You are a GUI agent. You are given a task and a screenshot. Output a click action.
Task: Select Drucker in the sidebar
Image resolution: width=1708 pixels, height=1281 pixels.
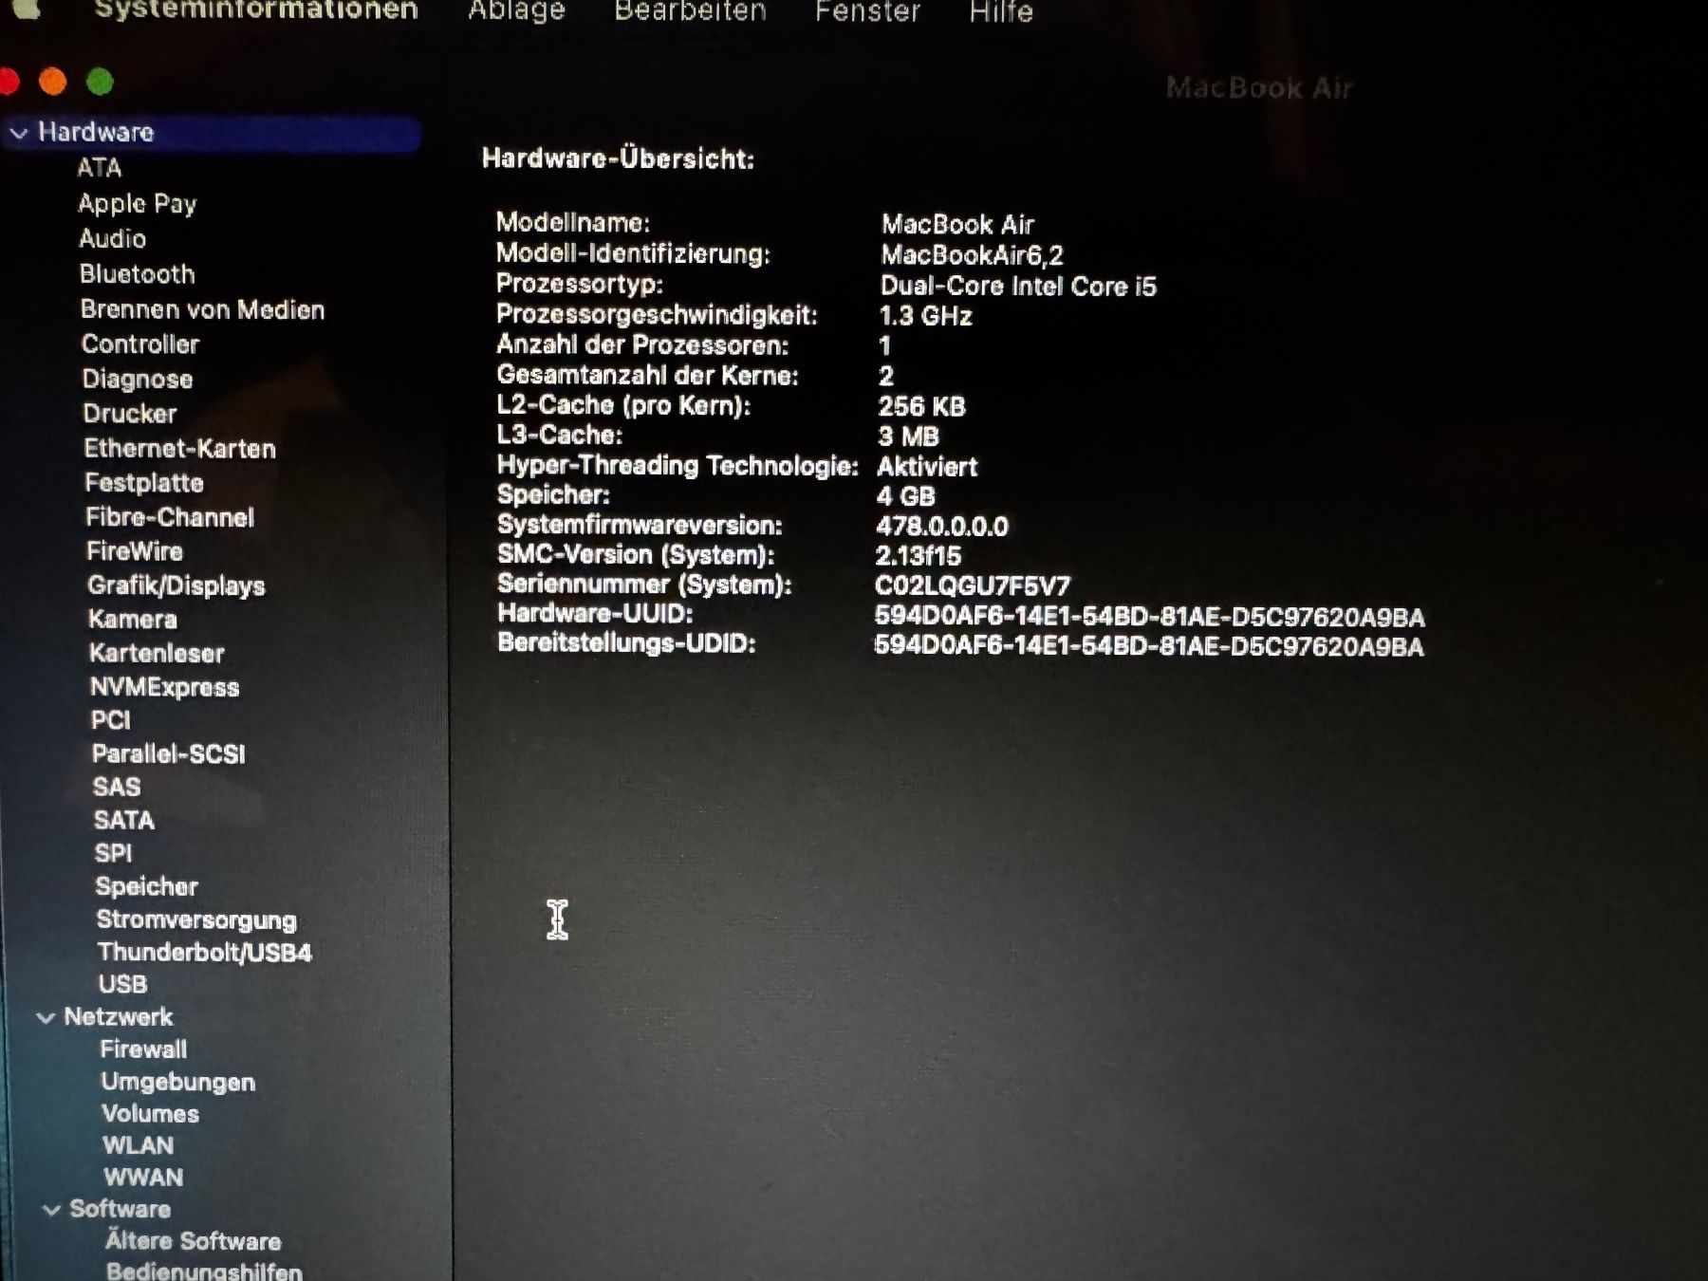pyautogui.click(x=129, y=414)
